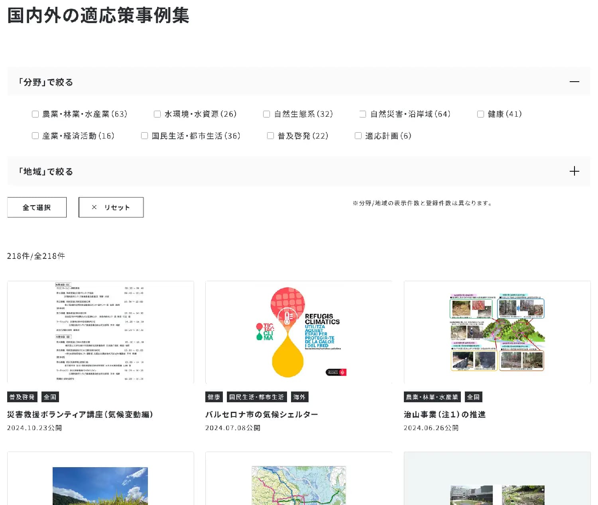Open the 災害救援ボランティア講座 schedule thumbnail
Image resolution: width=598 pixels, height=505 pixels.
click(100, 332)
